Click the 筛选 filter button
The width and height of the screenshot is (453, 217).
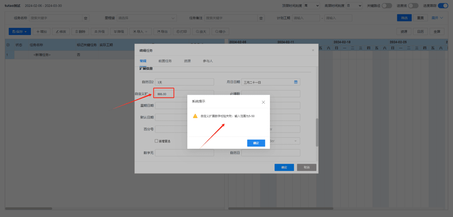coord(404,18)
